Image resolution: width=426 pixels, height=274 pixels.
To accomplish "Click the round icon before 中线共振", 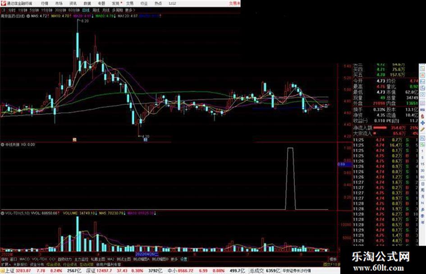I will [x=3, y=144].
